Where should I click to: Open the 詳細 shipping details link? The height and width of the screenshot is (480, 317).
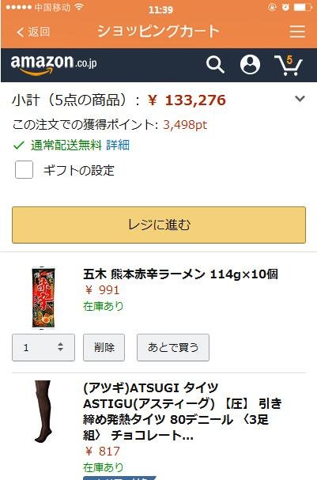click(x=118, y=145)
